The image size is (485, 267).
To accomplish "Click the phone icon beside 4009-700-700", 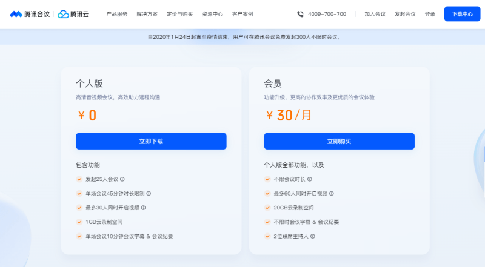I will click(300, 14).
